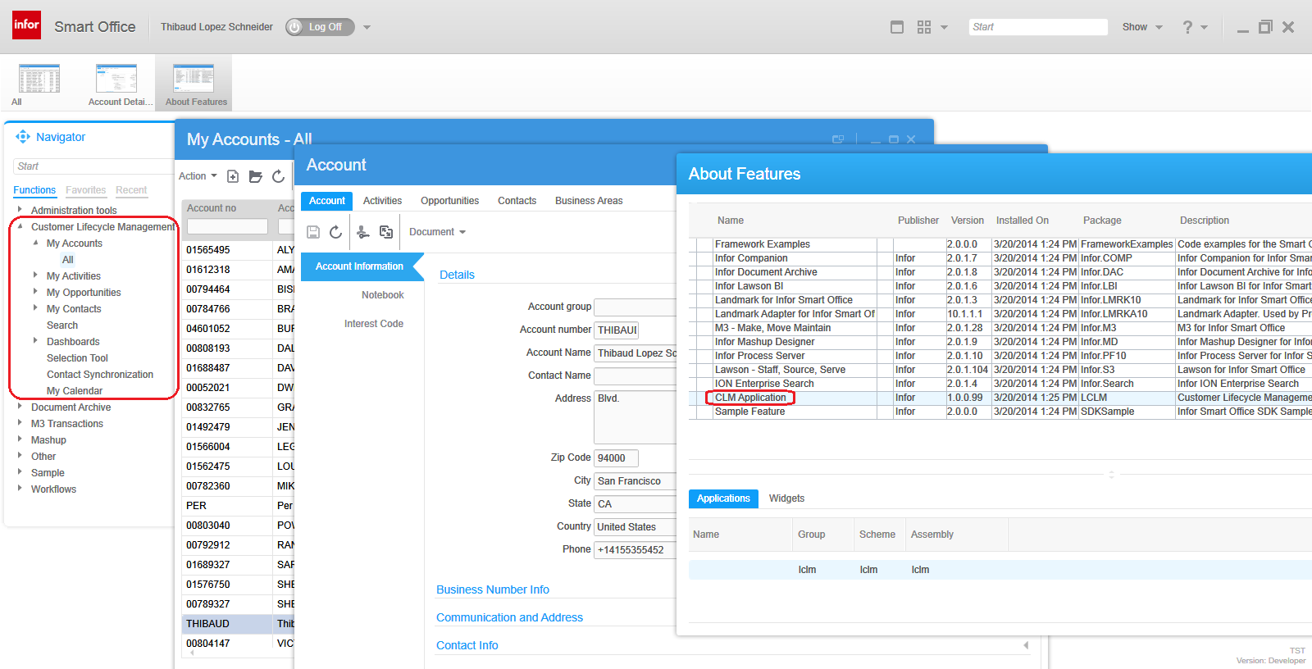Click the grid layout icon in top bar
This screenshot has width=1312, height=669.
pyautogui.click(x=924, y=27)
